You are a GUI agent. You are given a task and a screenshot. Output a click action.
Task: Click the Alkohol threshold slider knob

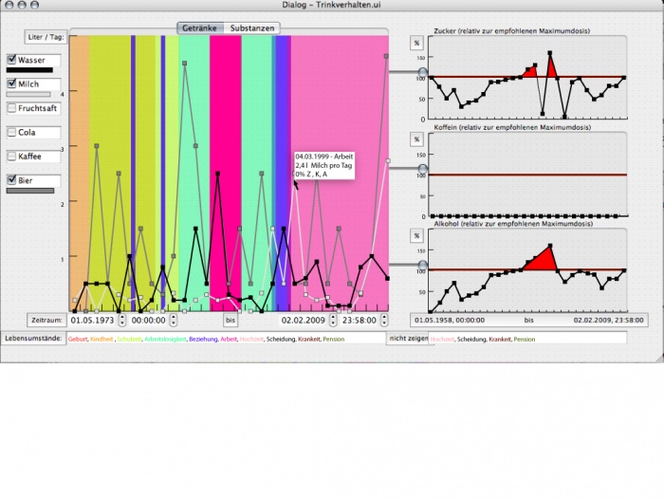(x=423, y=265)
